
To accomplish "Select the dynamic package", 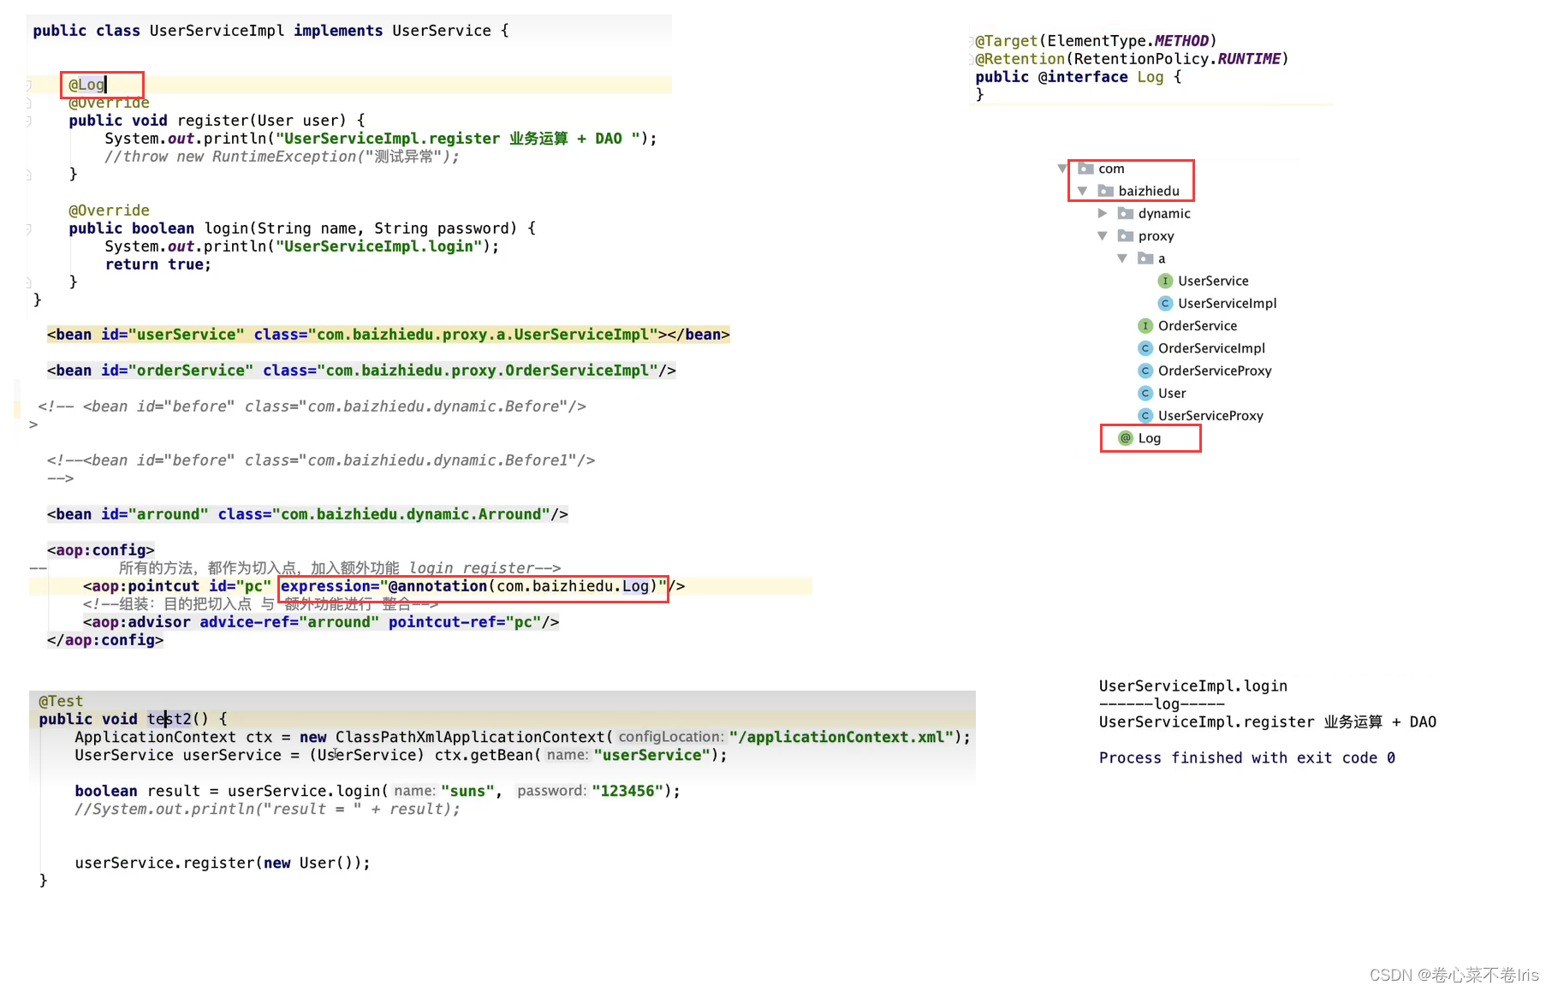I will [x=1164, y=213].
